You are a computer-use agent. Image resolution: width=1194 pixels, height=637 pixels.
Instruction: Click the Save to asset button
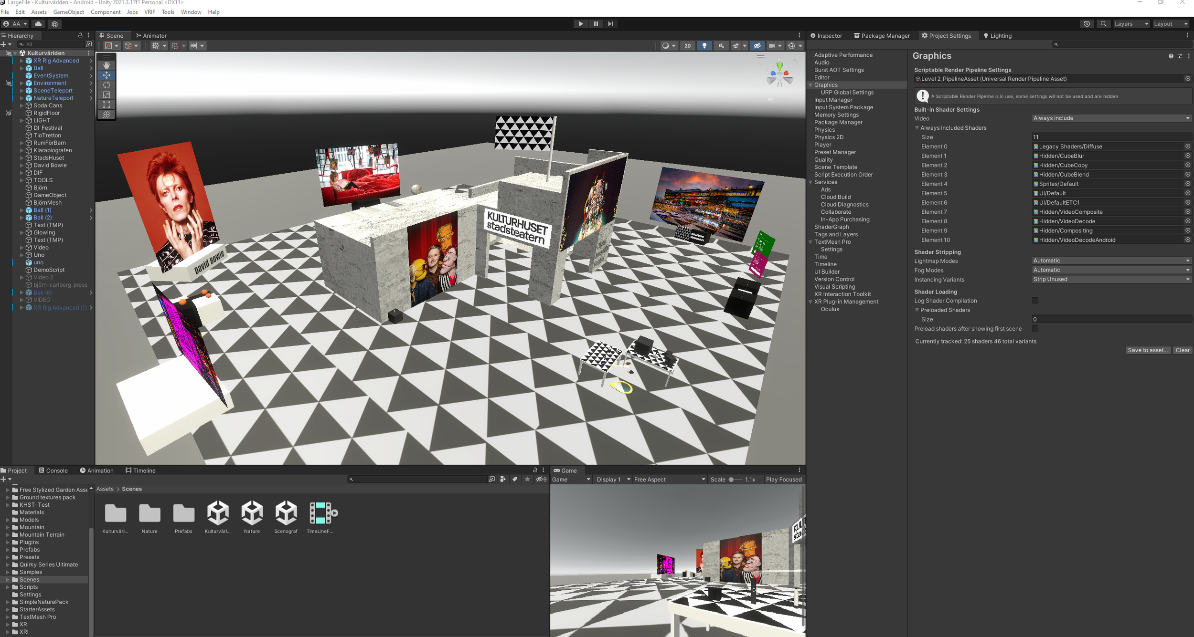tap(1148, 350)
